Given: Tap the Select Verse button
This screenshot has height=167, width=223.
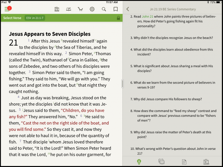Looking at the screenshot, I should [x=12, y=18].
